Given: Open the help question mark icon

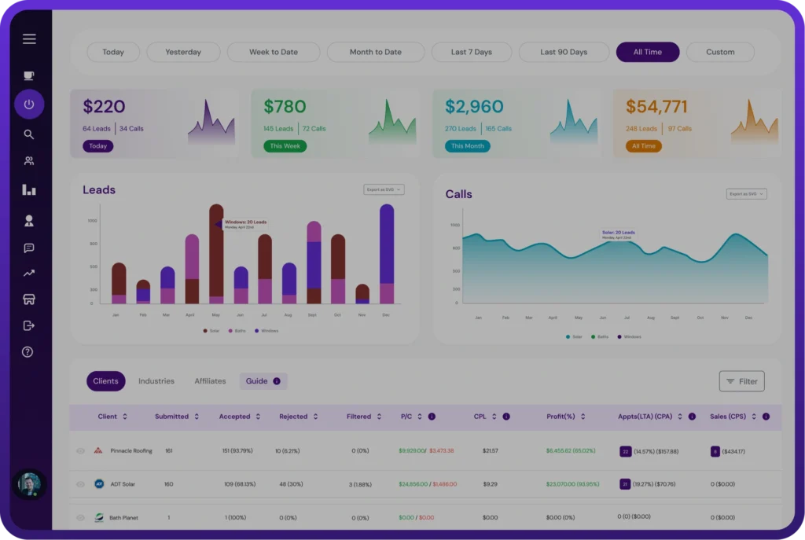Looking at the screenshot, I should point(28,352).
